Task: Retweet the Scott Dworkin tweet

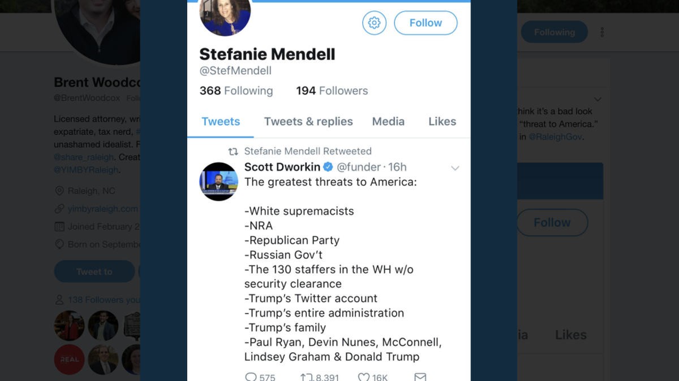Action: click(306, 376)
